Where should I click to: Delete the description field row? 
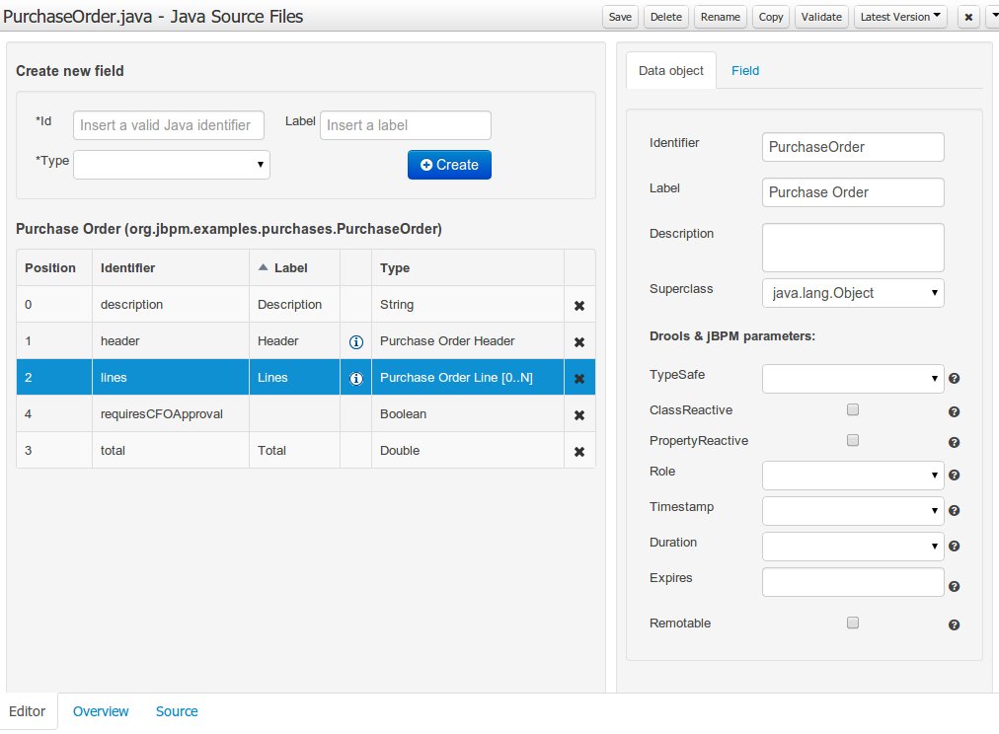pyautogui.click(x=579, y=306)
